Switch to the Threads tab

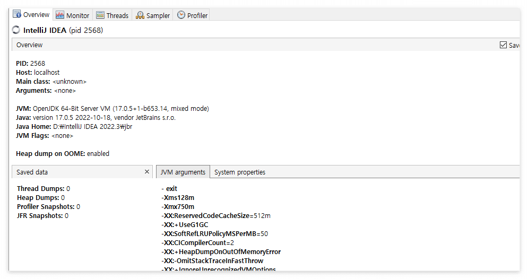pos(112,15)
